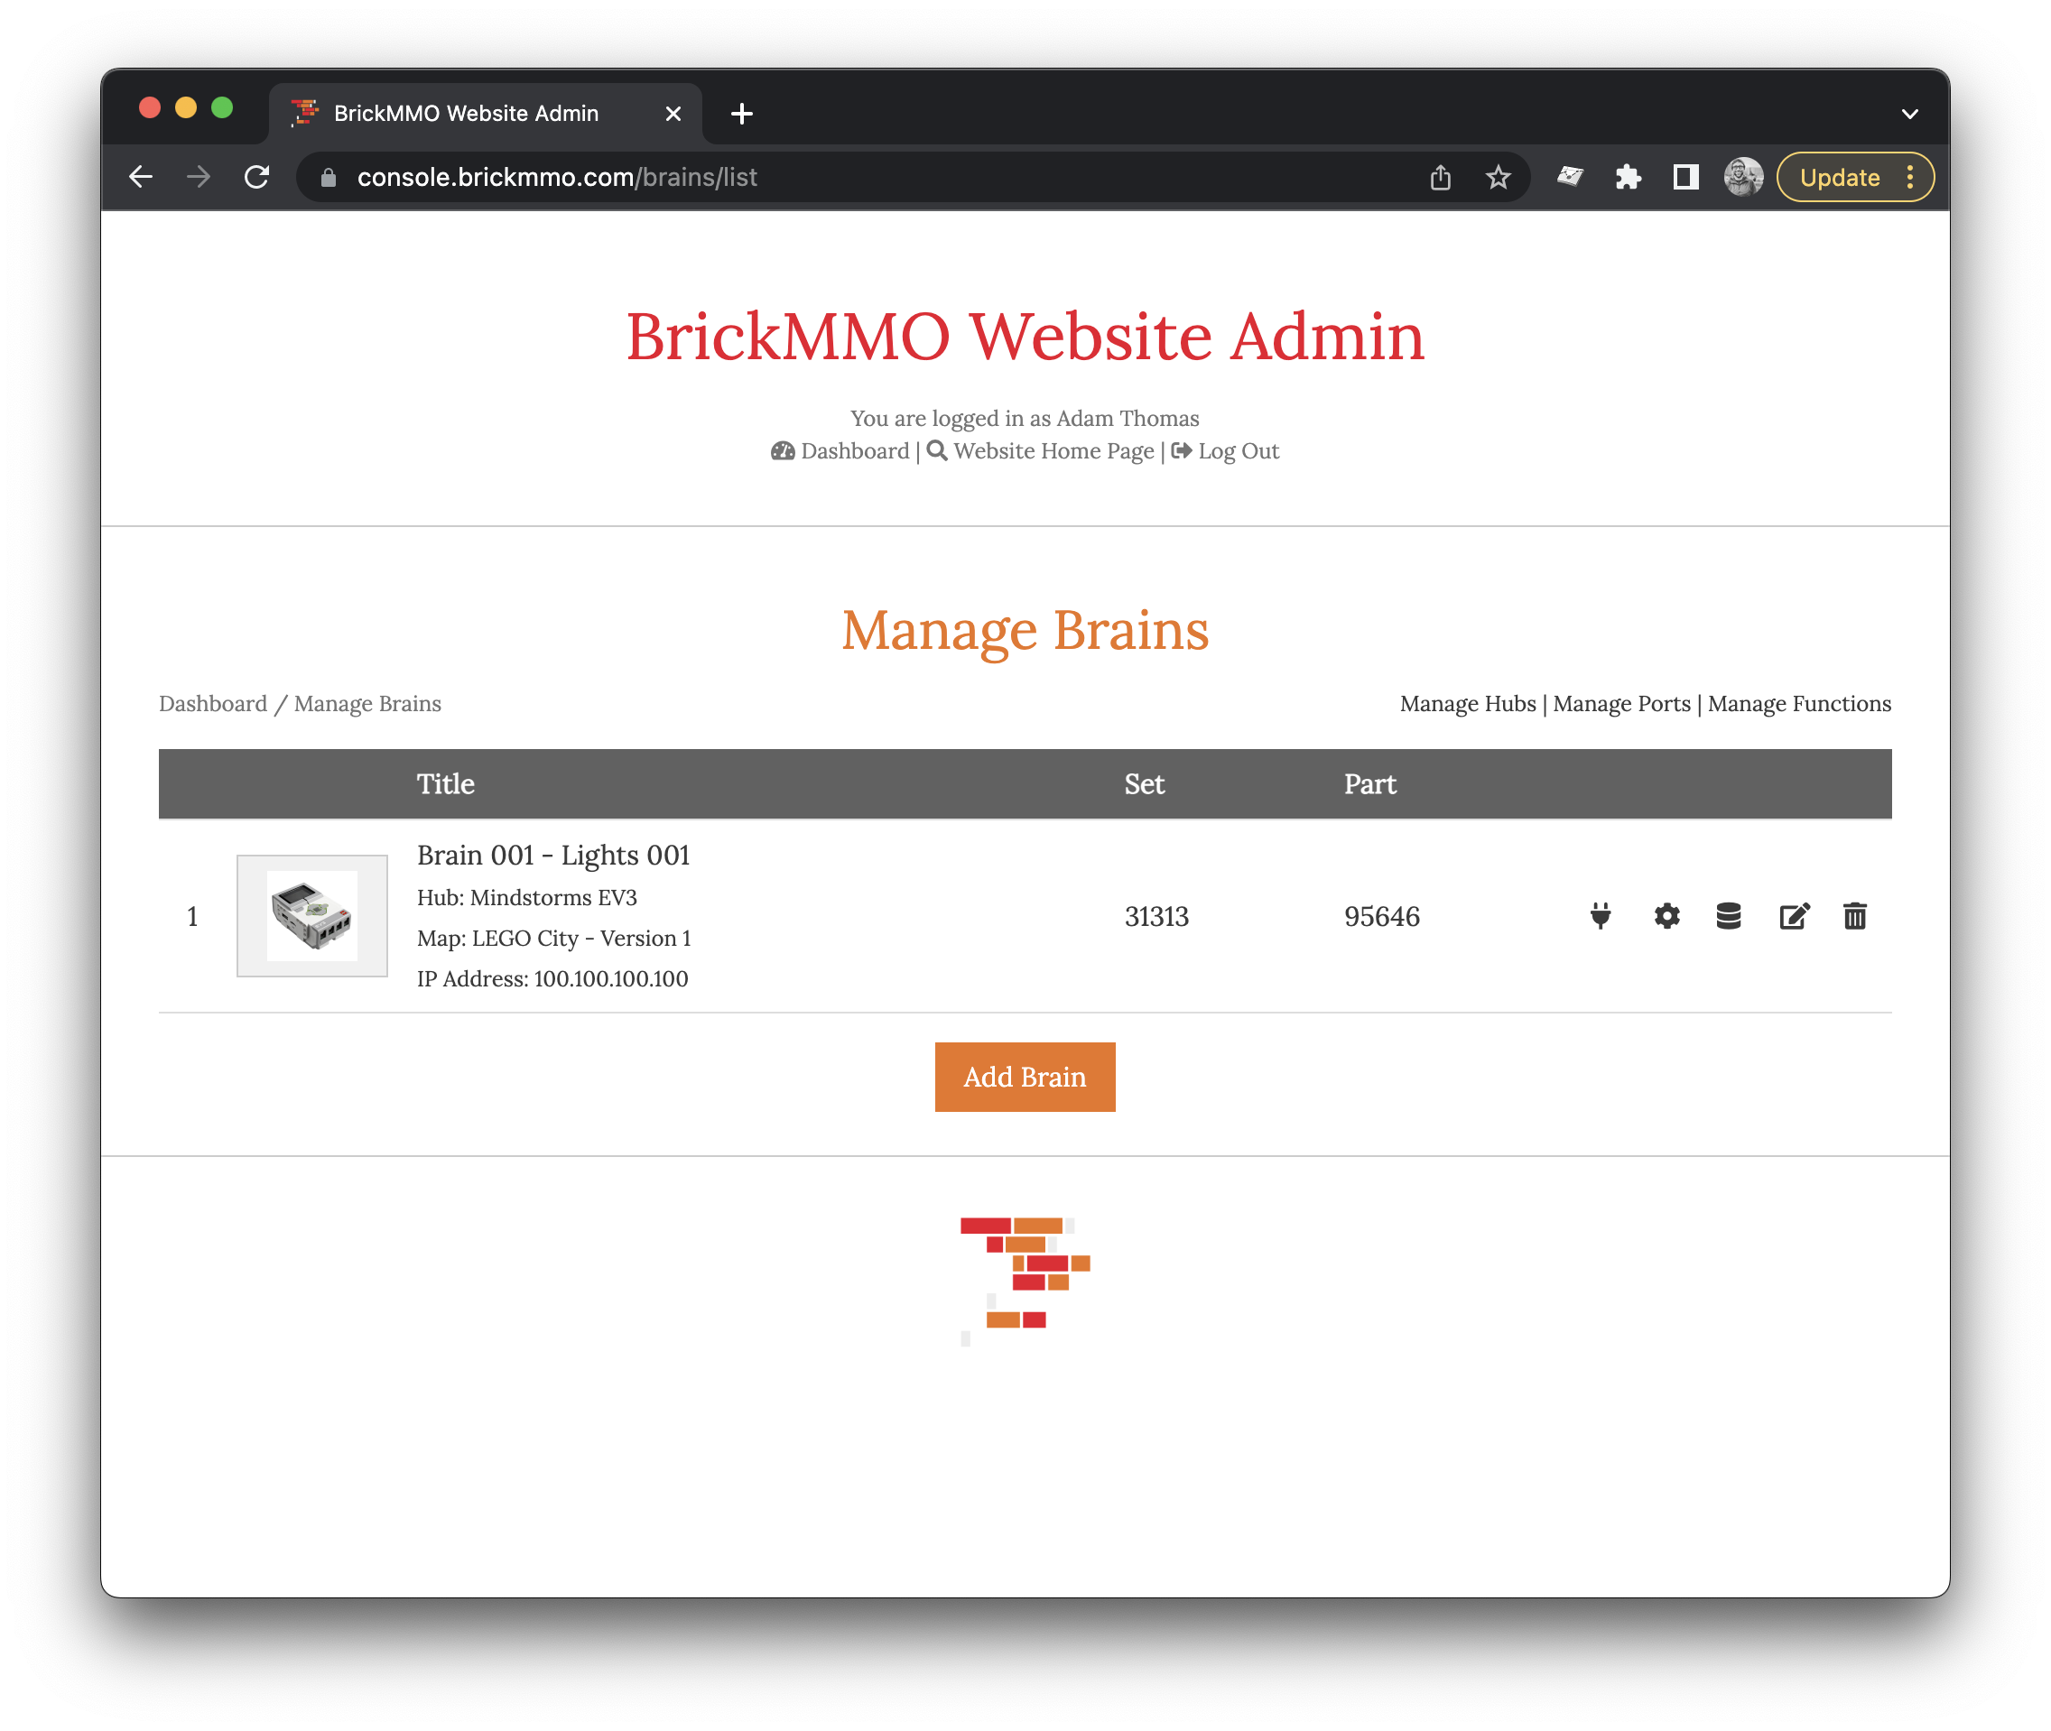Click the Add Brain button

(x=1025, y=1077)
